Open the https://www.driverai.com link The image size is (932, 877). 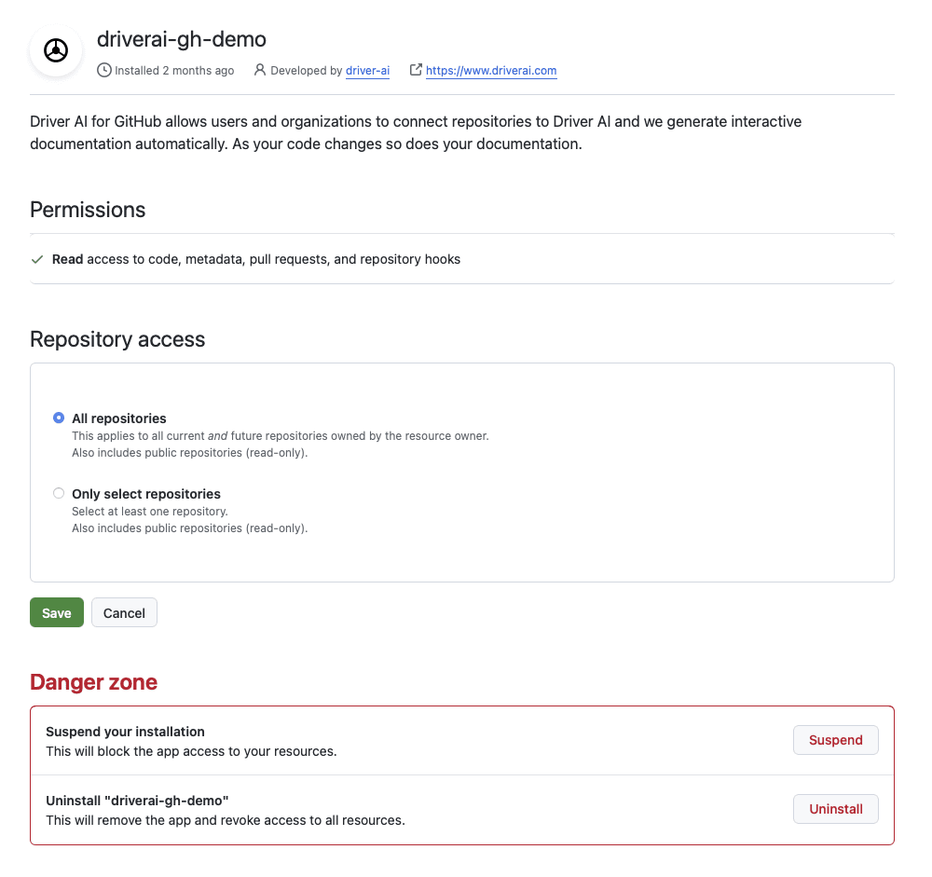[x=491, y=70]
